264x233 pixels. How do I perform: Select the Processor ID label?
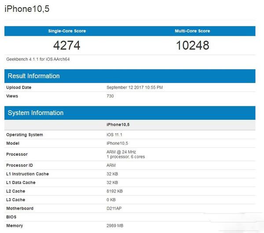pyautogui.click(x=19, y=165)
